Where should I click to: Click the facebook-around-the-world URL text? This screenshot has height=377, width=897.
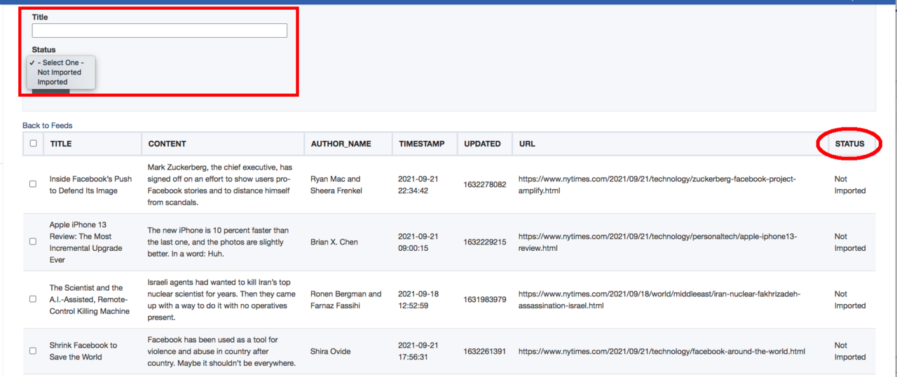[662, 351]
